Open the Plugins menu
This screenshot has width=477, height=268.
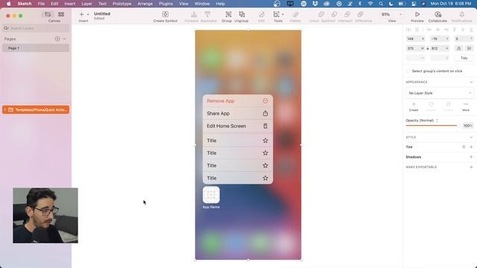(165, 4)
